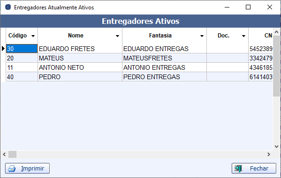Open the Doc. column filter dropdown

pos(243,36)
